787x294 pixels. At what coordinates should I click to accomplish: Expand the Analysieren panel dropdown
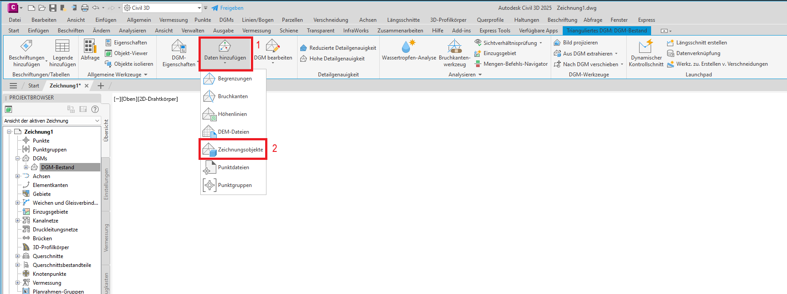465,75
